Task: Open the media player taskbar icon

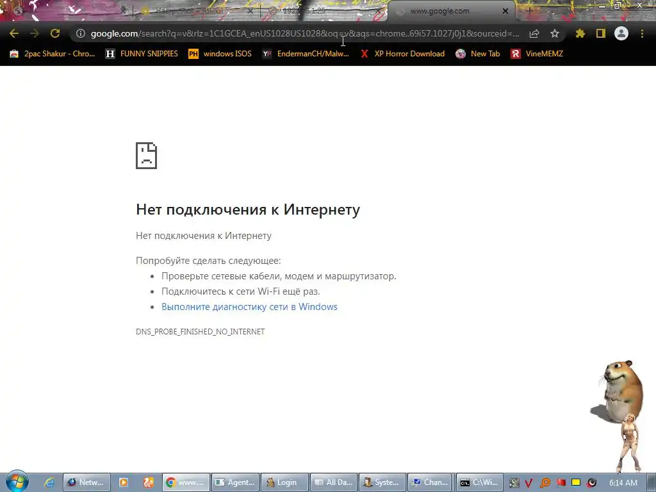Action: (x=124, y=482)
